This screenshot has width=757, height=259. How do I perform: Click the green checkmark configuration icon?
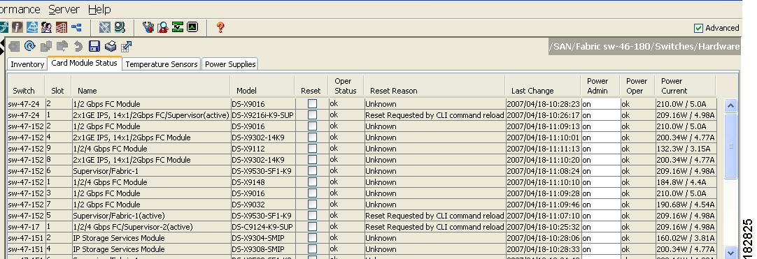coord(178,27)
